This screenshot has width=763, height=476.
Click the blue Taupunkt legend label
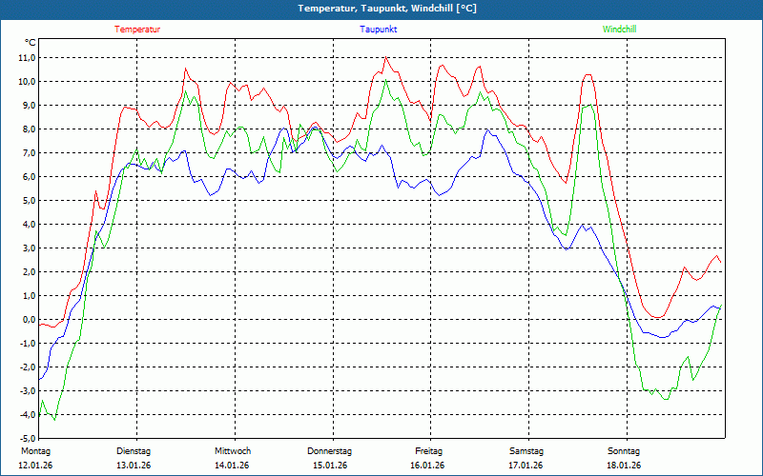pos(378,30)
